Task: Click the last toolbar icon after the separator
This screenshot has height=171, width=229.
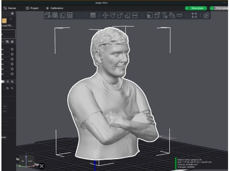Action: pyautogui.click(x=207, y=15)
